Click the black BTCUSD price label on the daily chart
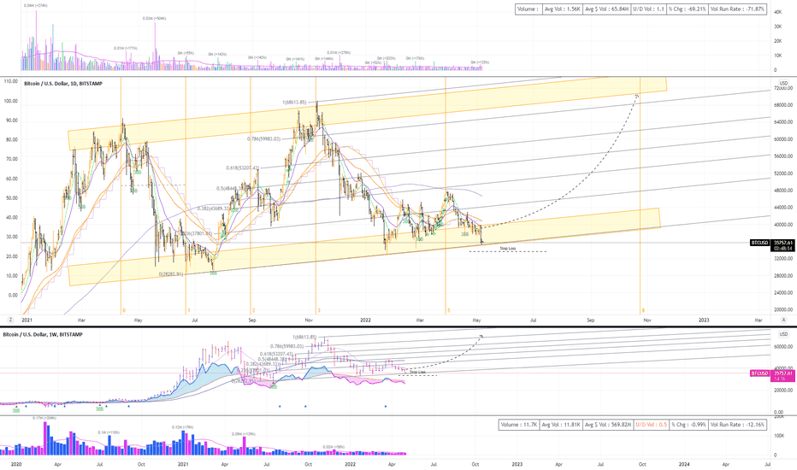The height and width of the screenshot is (470, 797). tap(760, 243)
